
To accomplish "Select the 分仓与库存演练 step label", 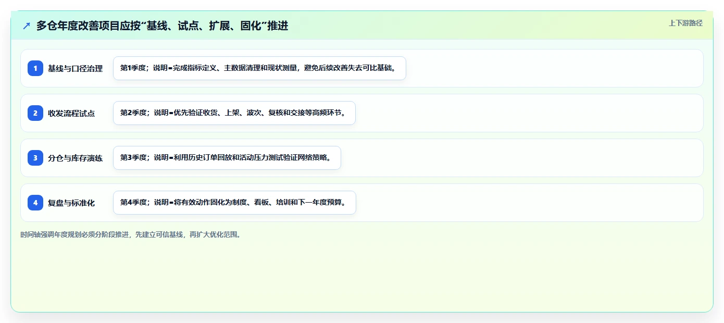I will (76, 158).
